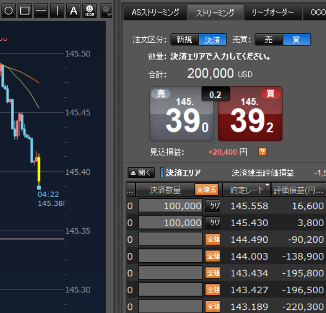Click quantity field for 144.003 row
The height and width of the screenshot is (313, 326).
171,256
